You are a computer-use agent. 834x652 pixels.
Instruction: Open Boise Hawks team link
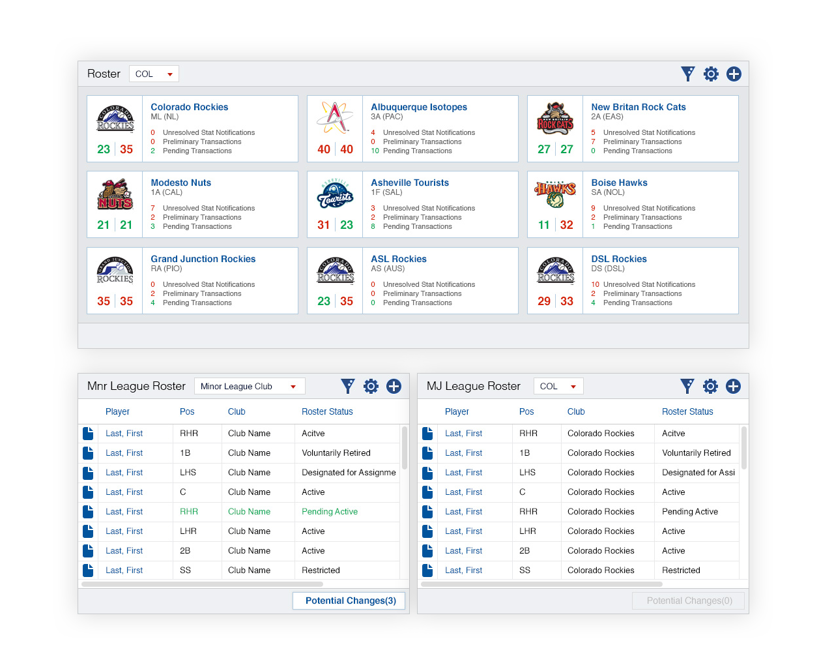tap(619, 183)
